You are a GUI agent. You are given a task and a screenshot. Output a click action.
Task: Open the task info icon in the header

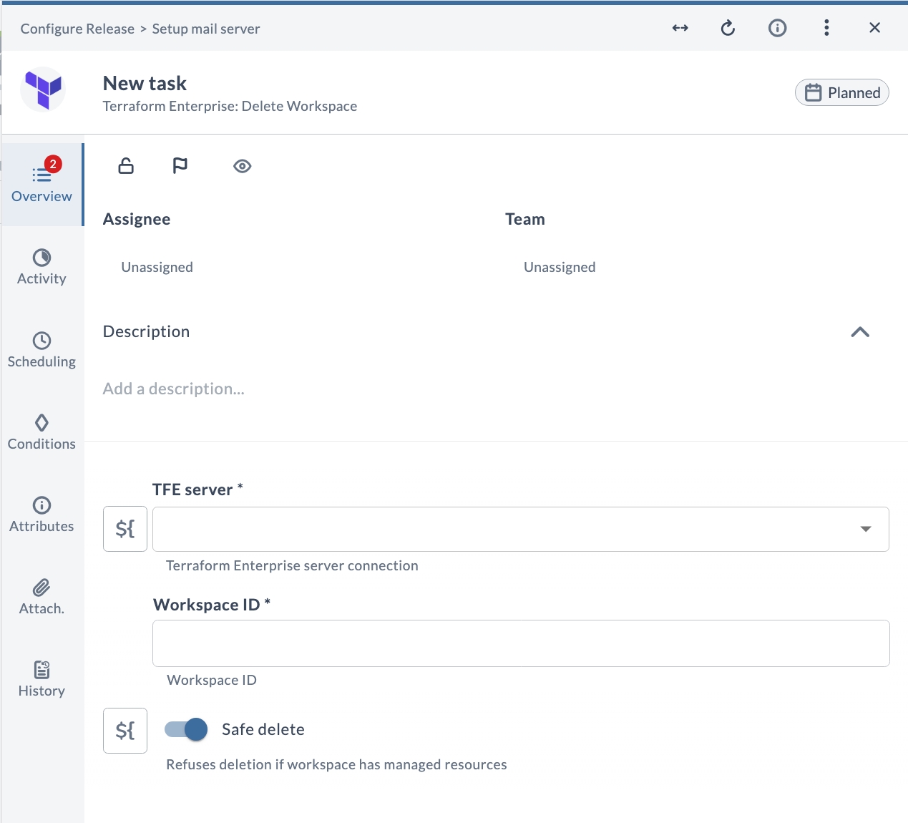[x=777, y=28]
